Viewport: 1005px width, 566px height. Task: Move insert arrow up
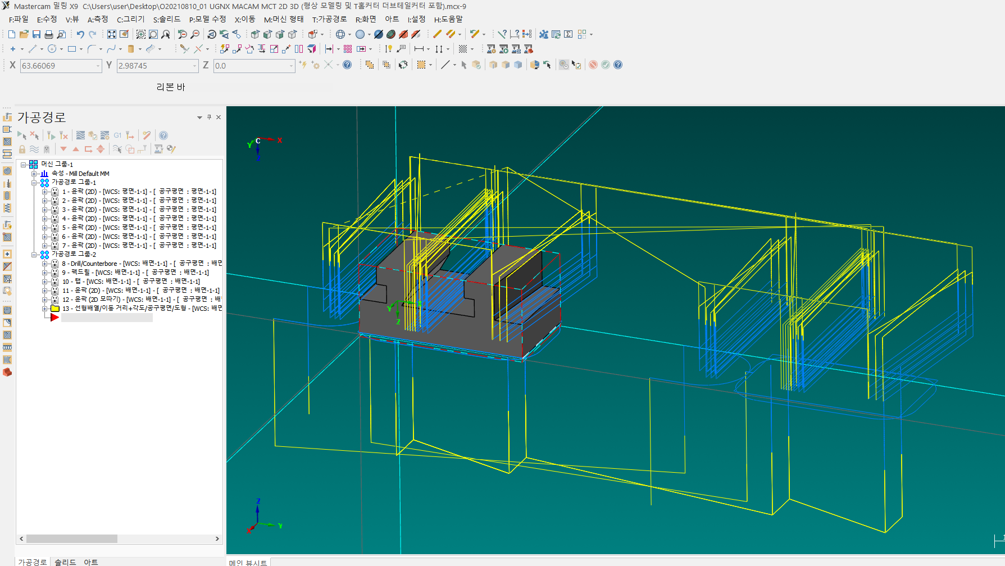coord(76,149)
